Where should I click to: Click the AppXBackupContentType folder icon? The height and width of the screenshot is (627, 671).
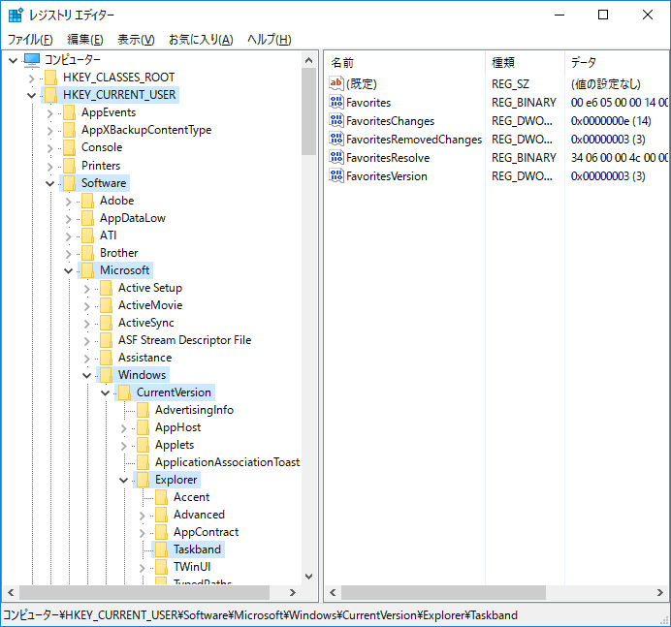[x=69, y=130]
